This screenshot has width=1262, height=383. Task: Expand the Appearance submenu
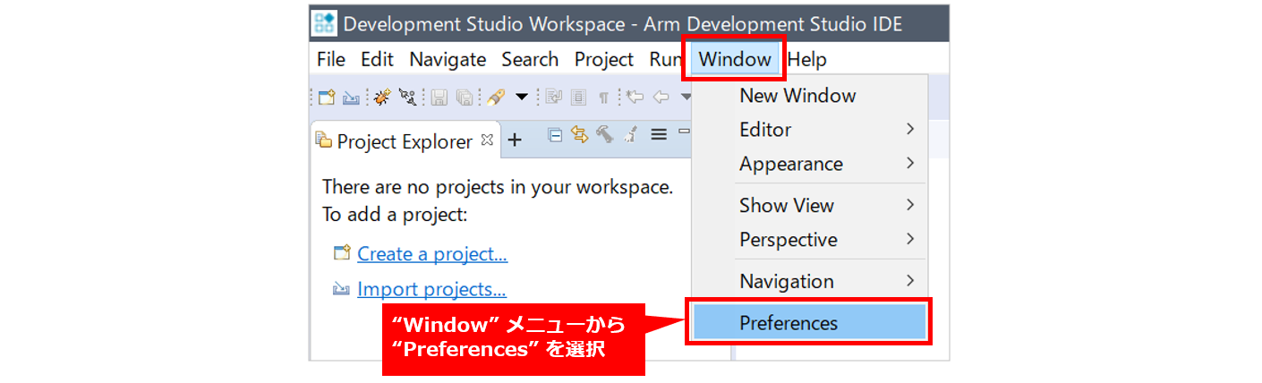[809, 164]
